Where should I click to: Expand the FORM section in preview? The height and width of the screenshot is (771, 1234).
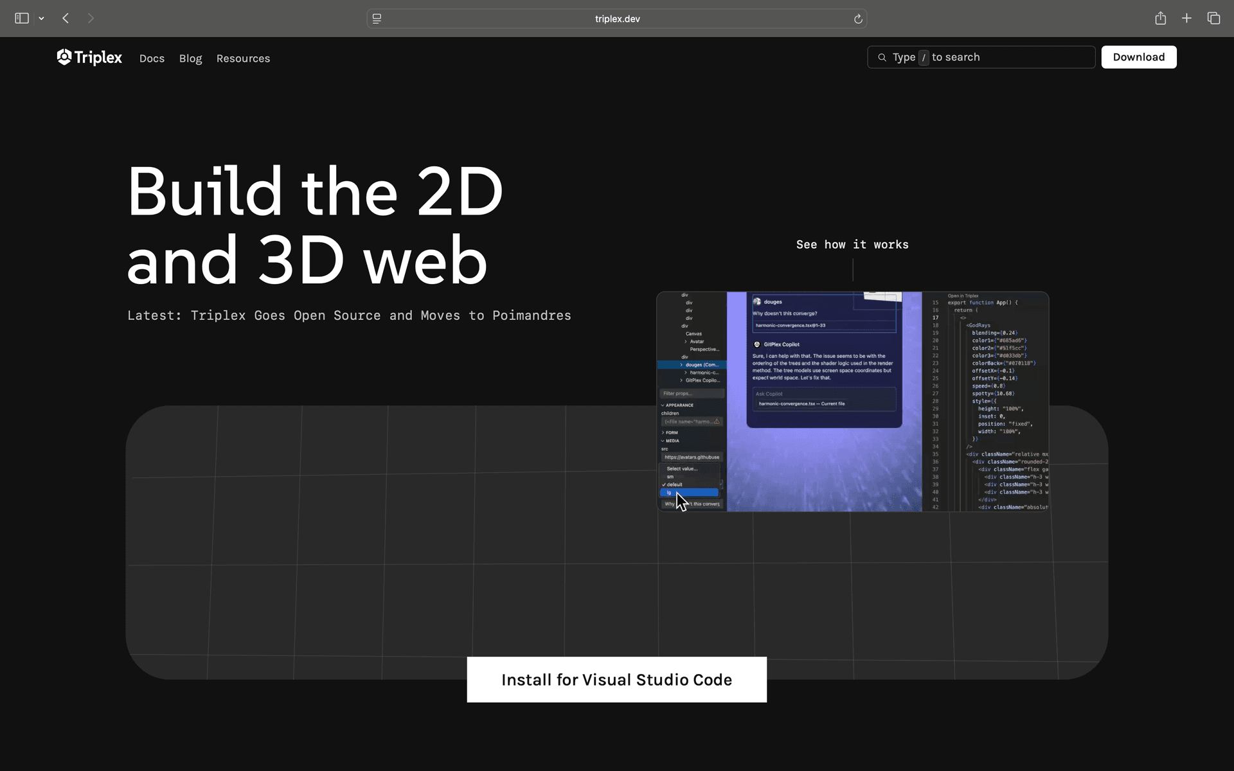coord(670,432)
